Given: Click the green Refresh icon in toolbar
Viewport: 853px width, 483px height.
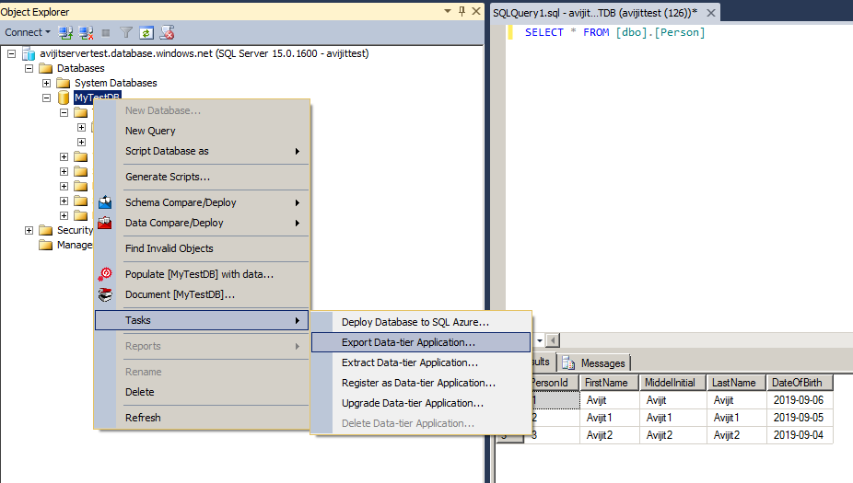Looking at the screenshot, I should [146, 32].
